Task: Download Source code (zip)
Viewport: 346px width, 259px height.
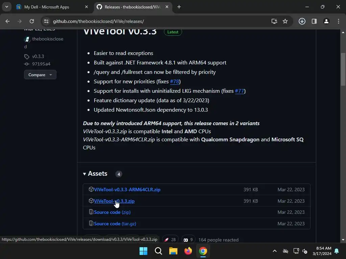Action: (112, 212)
